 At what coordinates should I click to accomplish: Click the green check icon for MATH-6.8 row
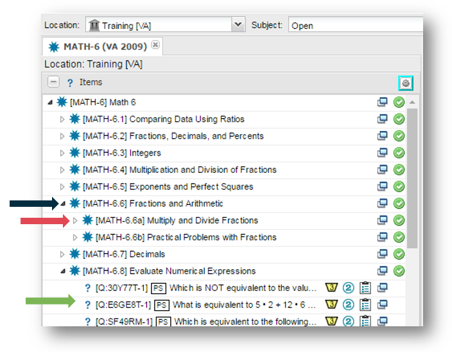tap(399, 271)
